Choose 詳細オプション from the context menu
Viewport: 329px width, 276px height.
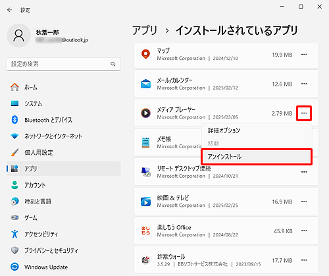click(257, 130)
